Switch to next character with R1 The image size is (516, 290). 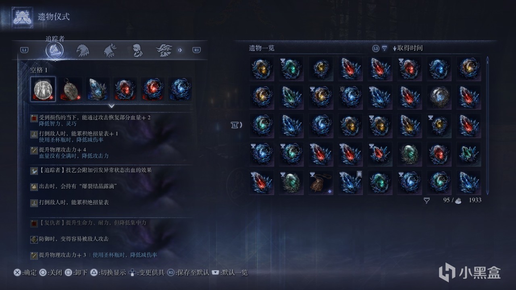[196, 50]
